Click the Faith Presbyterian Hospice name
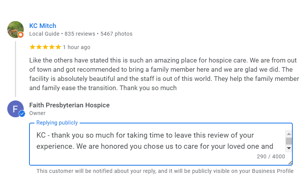305x189 pixels. click(x=69, y=105)
